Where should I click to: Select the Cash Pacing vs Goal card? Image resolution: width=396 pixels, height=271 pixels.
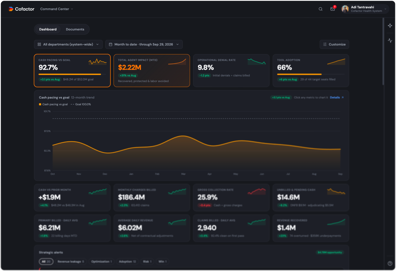pyautogui.click(x=72, y=71)
